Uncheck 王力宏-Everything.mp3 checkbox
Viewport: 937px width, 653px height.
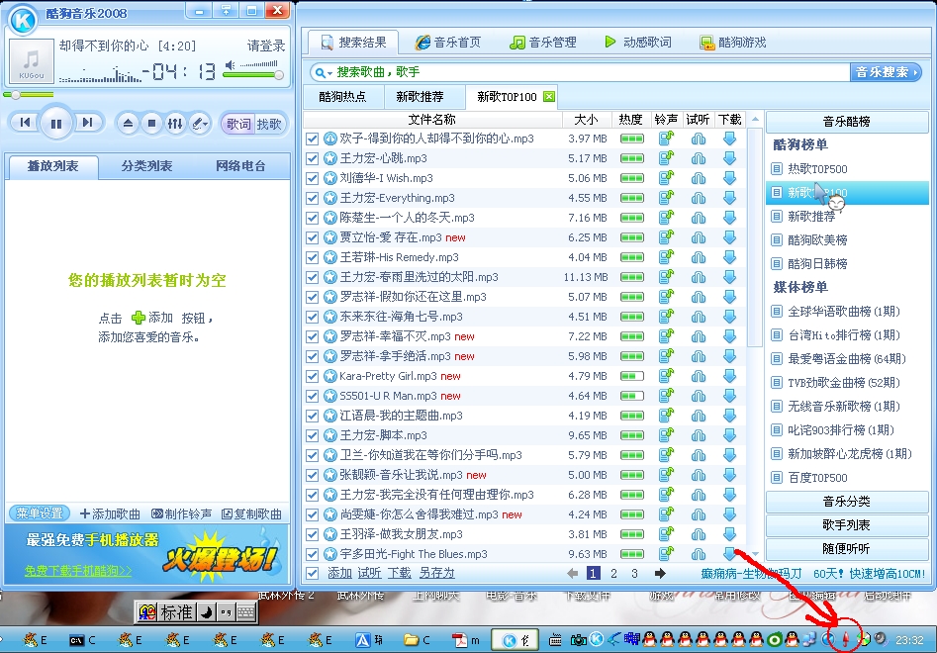click(x=312, y=198)
